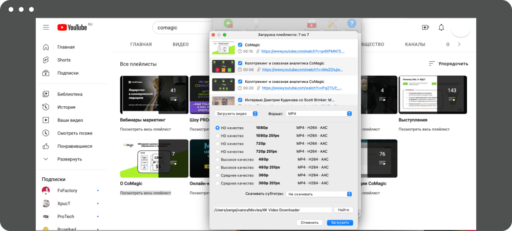The width and height of the screenshot is (512, 231).
Task: Uncheck the first CoMagic video checkbox
Action: click(x=240, y=45)
